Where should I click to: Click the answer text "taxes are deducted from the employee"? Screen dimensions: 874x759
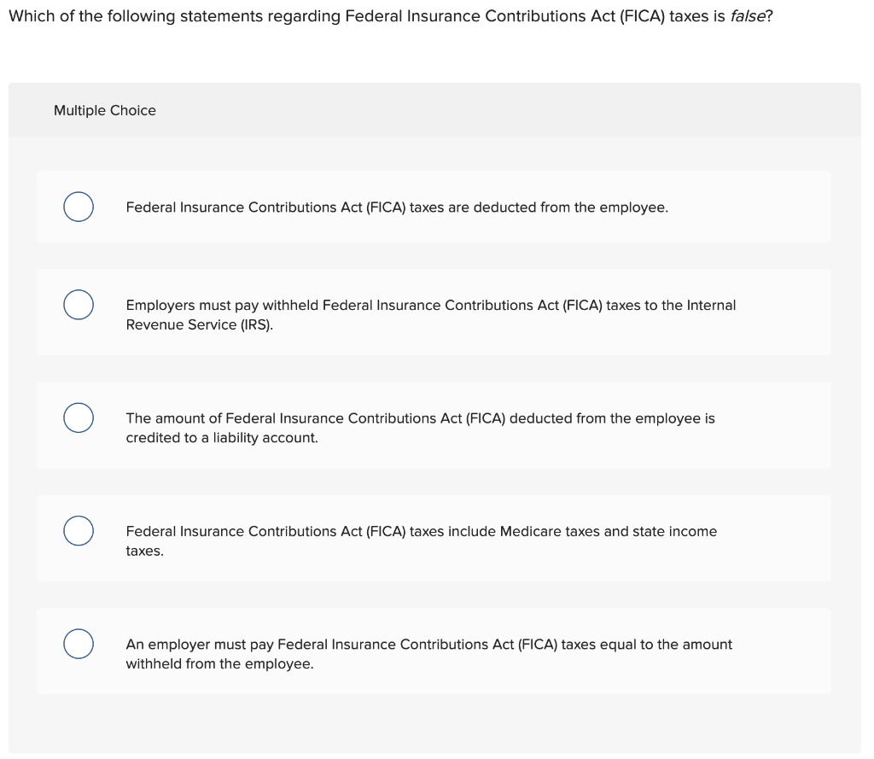tap(539, 207)
